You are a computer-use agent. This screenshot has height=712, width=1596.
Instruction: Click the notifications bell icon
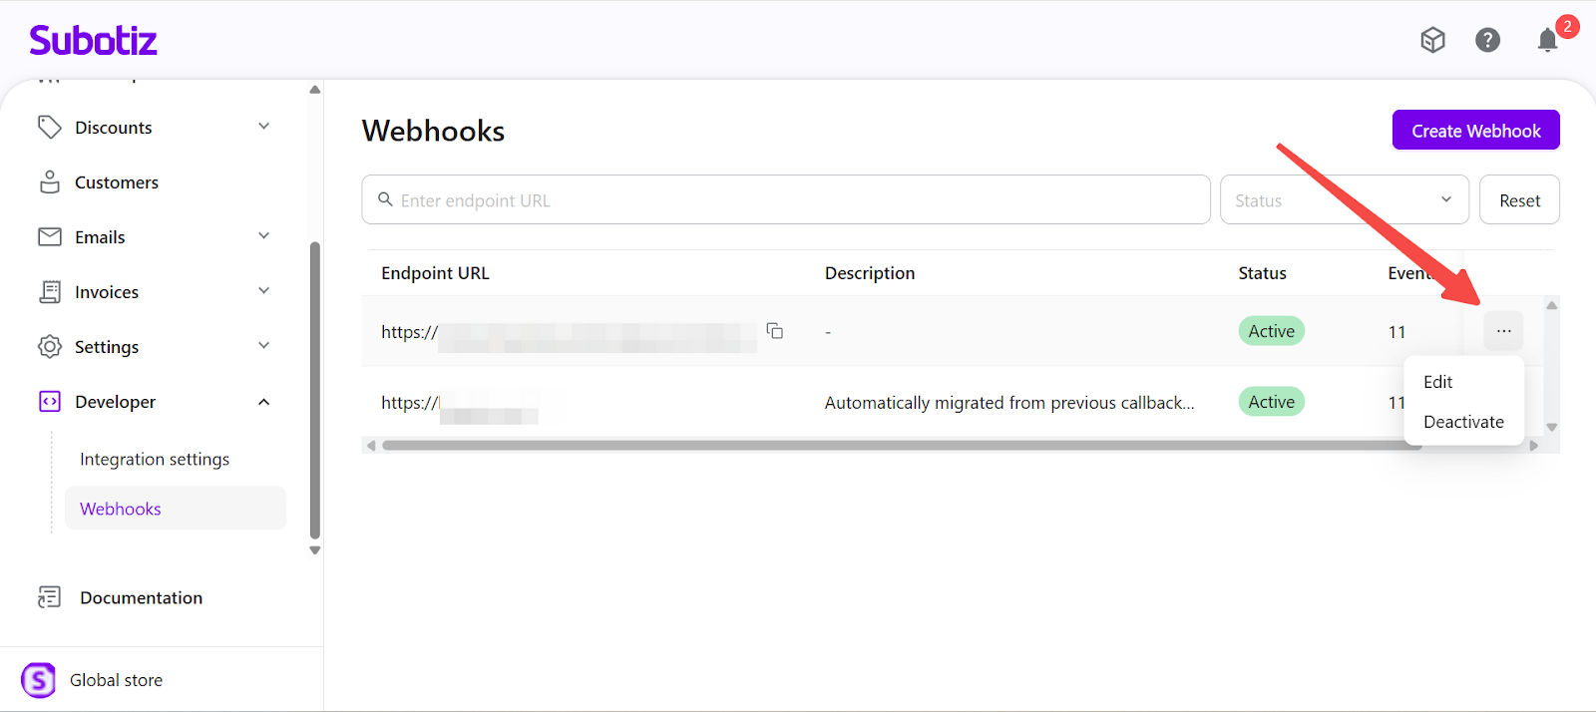pyautogui.click(x=1547, y=40)
